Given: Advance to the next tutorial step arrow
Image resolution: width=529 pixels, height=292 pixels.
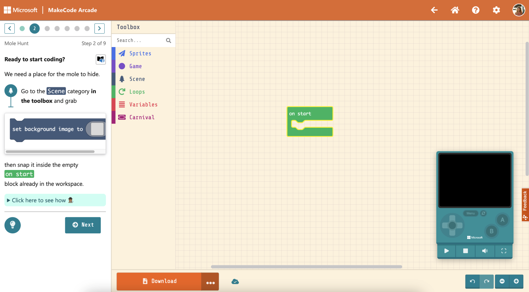Looking at the screenshot, I should pyautogui.click(x=99, y=28).
